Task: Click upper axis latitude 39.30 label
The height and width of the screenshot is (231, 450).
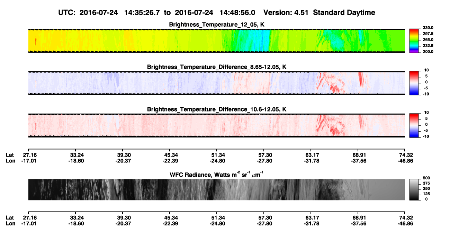Action: click(124, 155)
